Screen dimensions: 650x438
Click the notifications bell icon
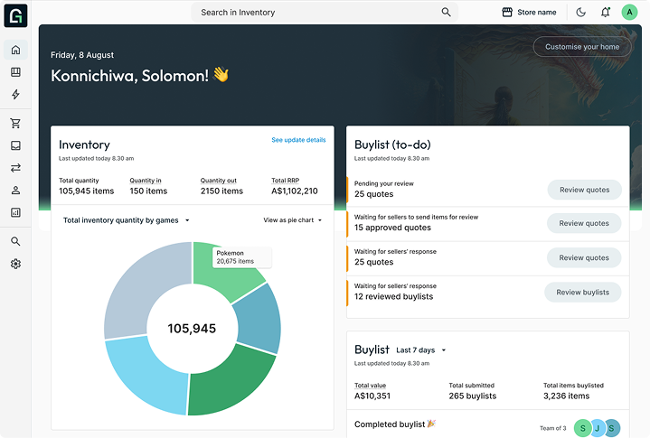[x=605, y=13]
